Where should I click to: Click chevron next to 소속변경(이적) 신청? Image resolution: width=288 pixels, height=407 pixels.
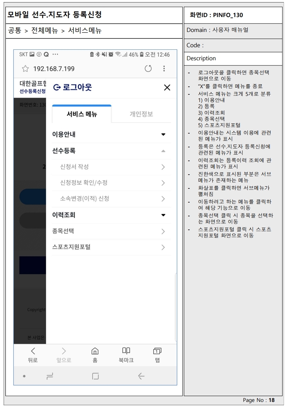(163, 199)
